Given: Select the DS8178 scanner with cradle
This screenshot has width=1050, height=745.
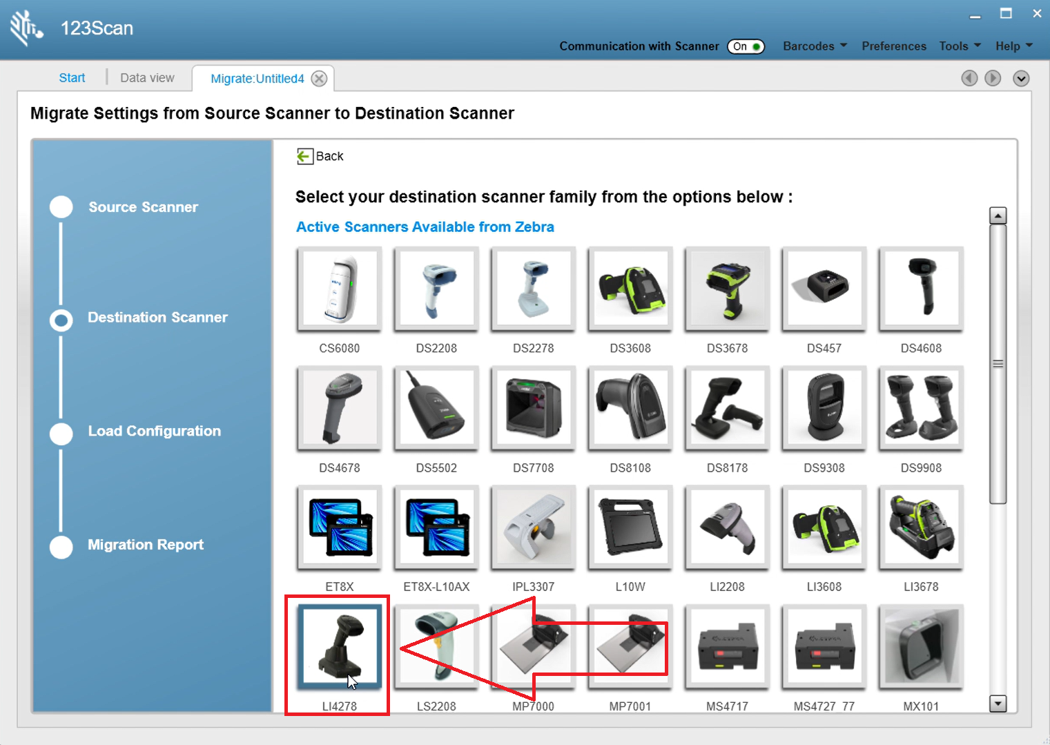Looking at the screenshot, I should point(727,408).
